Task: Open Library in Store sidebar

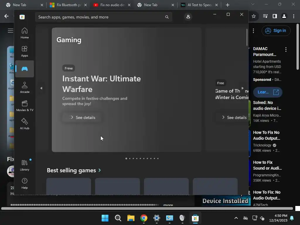Action: (25, 165)
